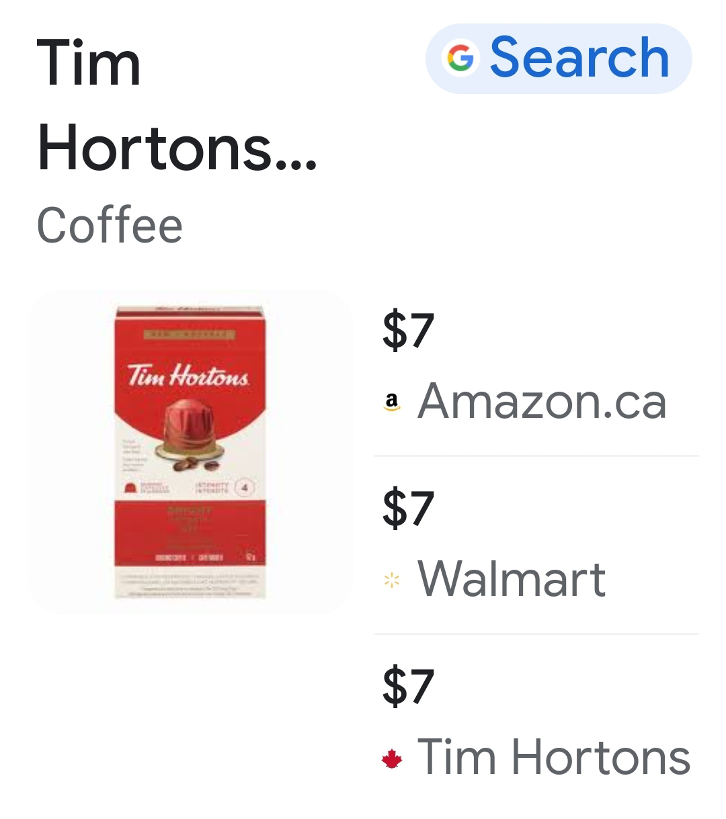The image size is (726, 819).
Task: Click the $7 price above Walmart
Action: [x=409, y=508]
